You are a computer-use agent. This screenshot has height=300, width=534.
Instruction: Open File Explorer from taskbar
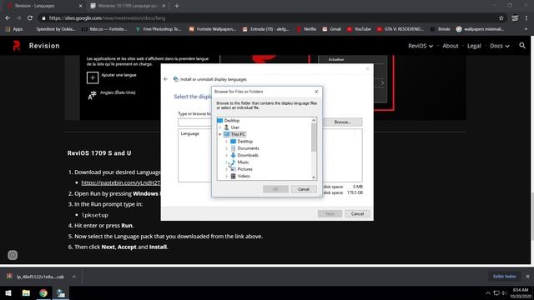(26, 292)
